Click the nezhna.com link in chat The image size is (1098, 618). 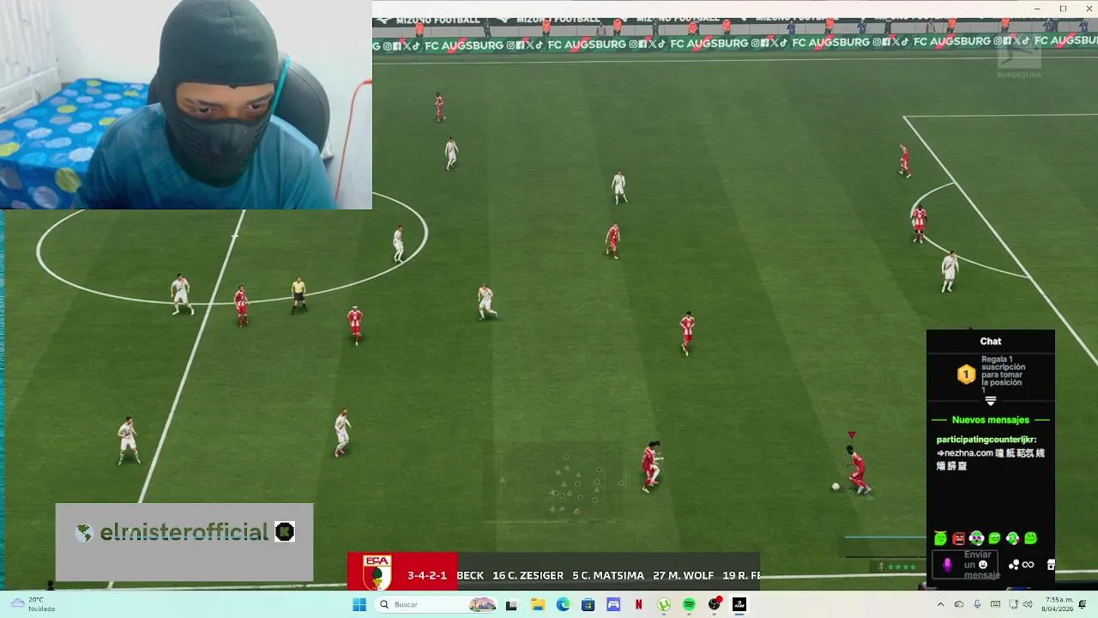[968, 453]
